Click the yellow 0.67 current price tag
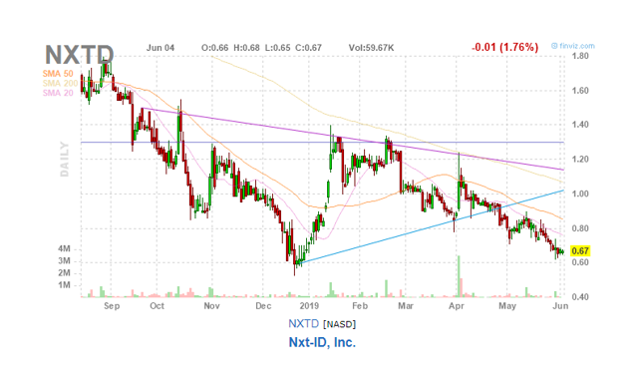 580,251
